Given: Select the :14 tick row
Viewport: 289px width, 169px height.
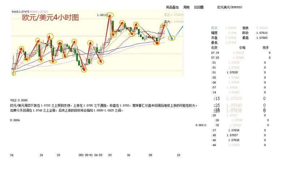Looking at the screenshot, I should tap(238, 92).
